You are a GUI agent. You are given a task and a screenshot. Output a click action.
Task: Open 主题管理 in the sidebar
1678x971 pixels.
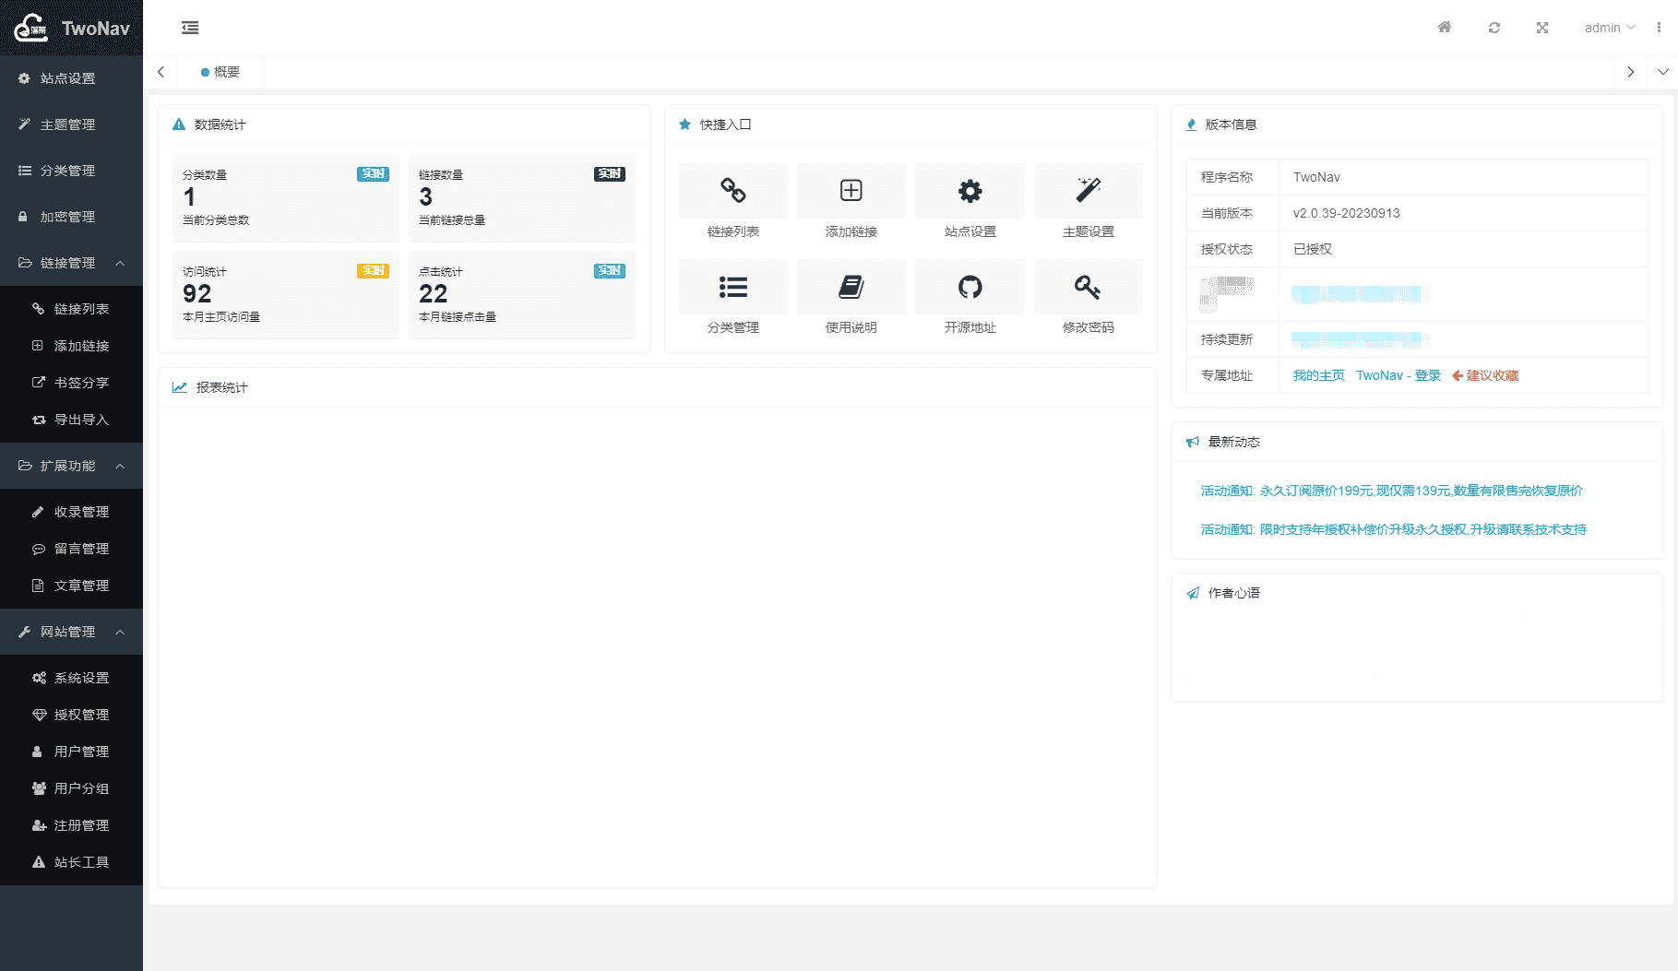71,124
